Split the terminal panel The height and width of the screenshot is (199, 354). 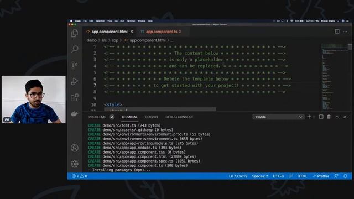321,117
